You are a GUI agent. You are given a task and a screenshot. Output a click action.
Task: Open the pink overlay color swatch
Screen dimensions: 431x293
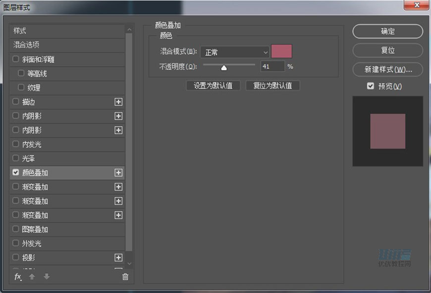pyautogui.click(x=281, y=51)
